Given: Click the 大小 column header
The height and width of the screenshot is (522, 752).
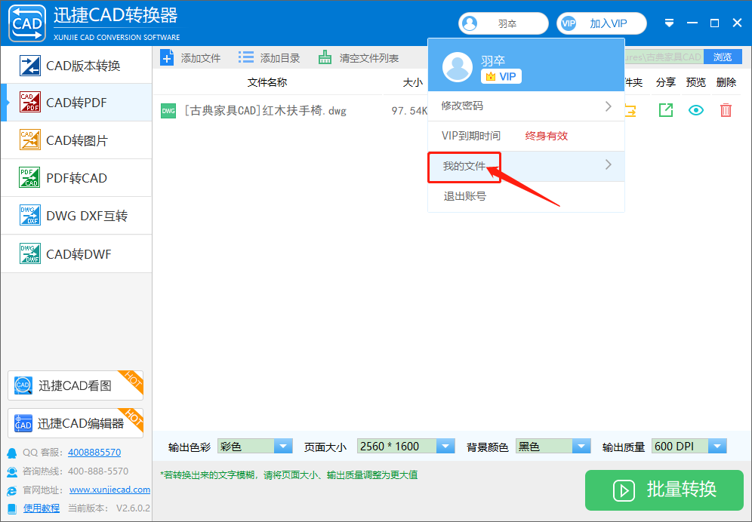Looking at the screenshot, I should coord(412,82).
